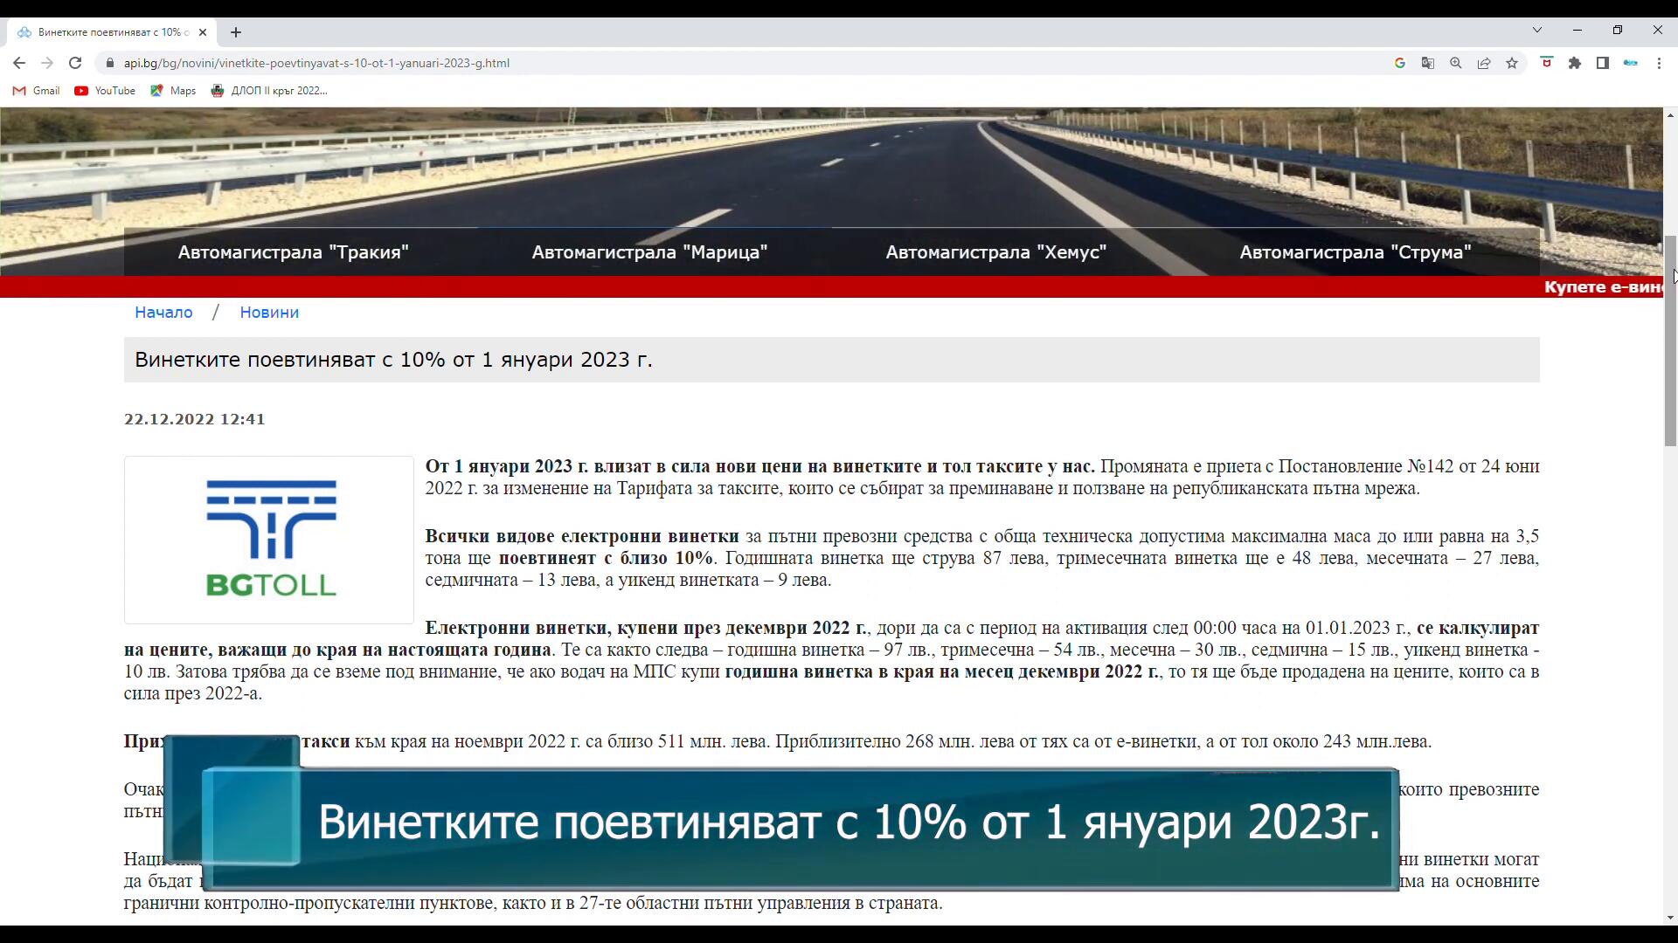Open Chrome three-dot menu
Screen dimensions: 1678x943
pos(1659,63)
